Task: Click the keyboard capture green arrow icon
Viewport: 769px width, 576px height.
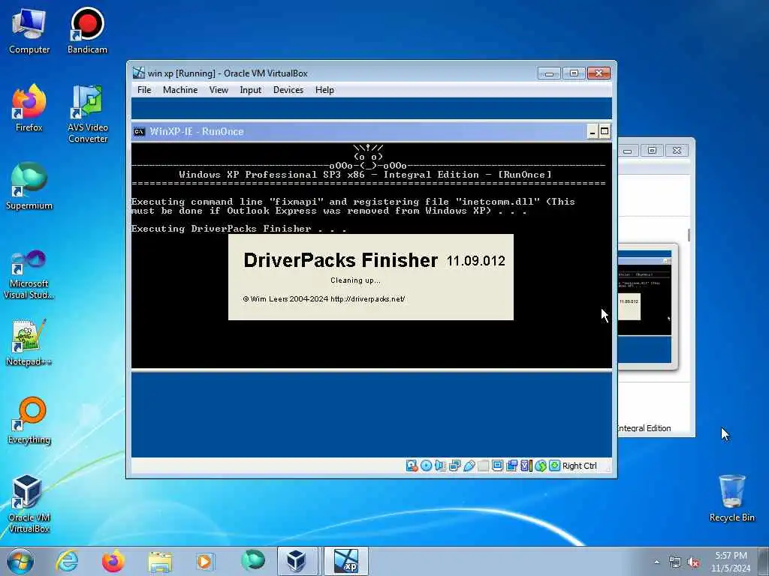Action: point(555,465)
